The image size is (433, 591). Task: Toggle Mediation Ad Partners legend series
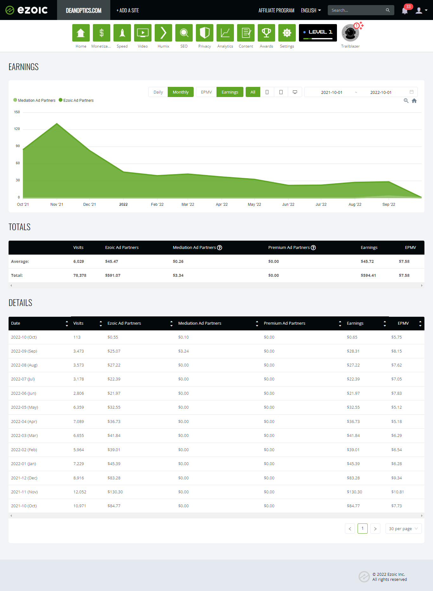coord(35,100)
